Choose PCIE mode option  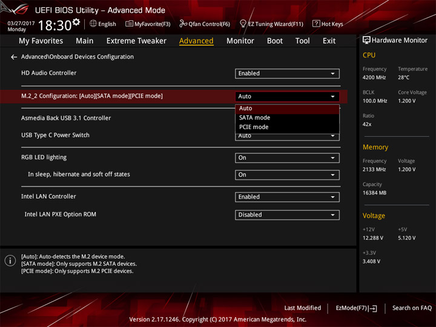coord(287,127)
